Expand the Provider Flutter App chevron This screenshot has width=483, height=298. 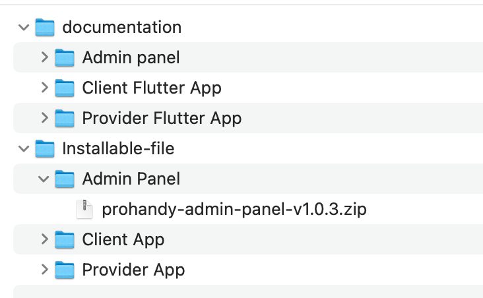tap(45, 117)
